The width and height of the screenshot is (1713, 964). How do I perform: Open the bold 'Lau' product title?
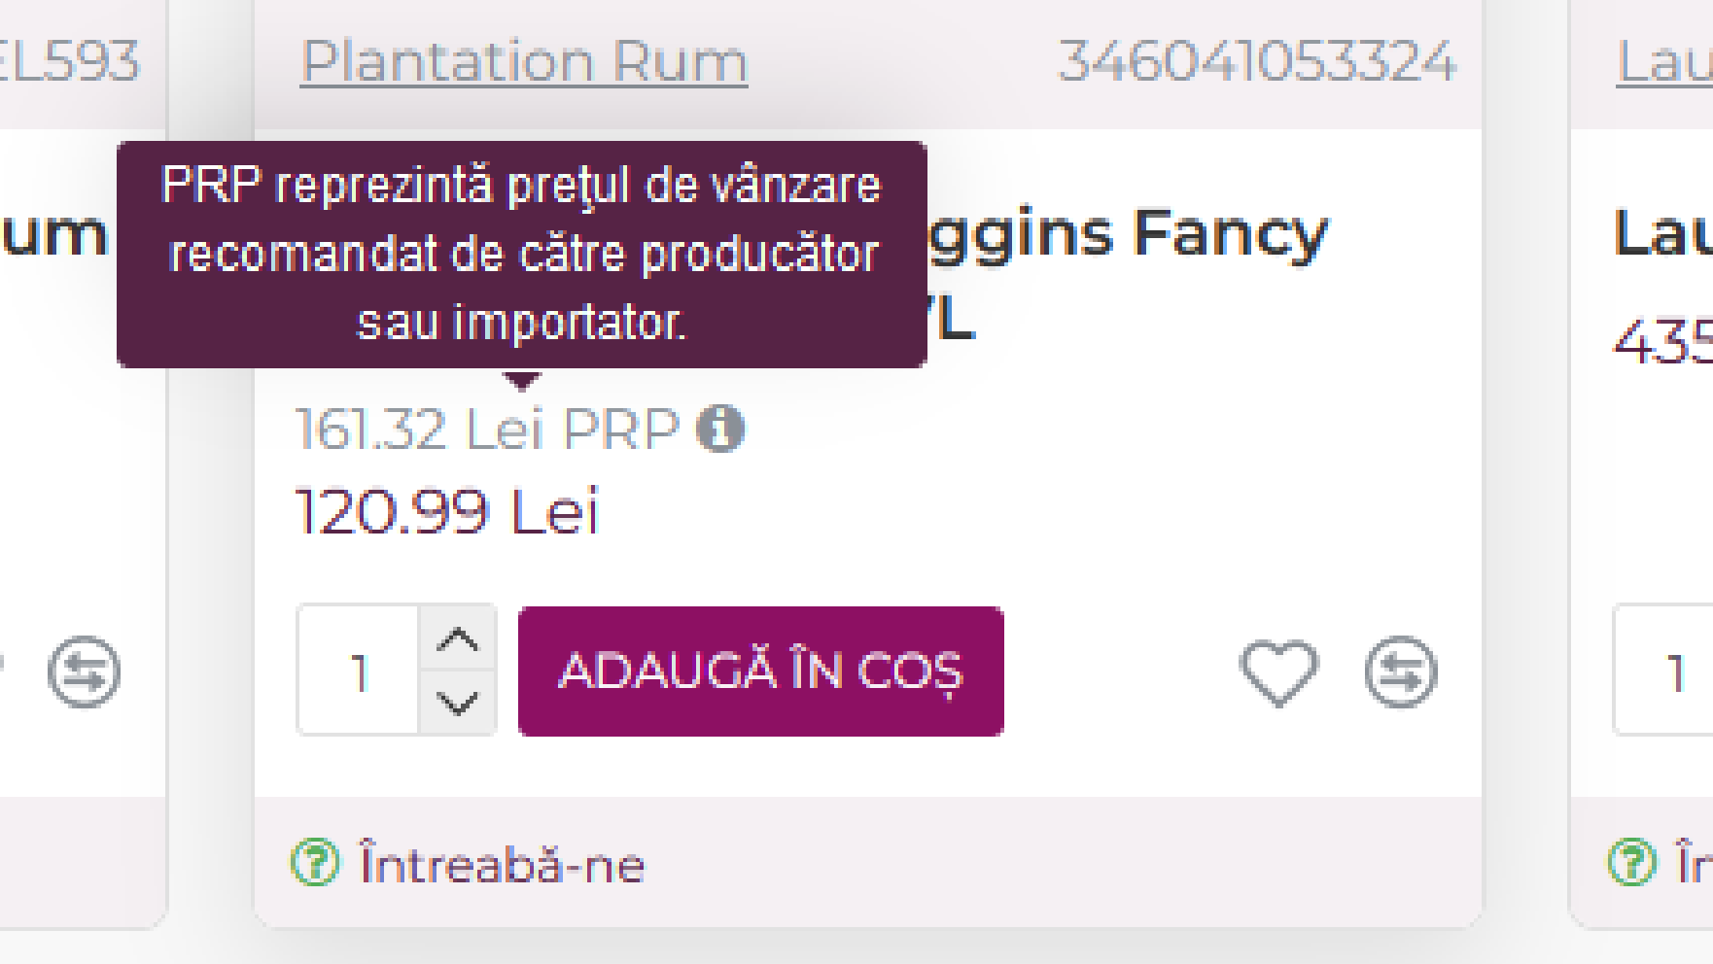1663,233
